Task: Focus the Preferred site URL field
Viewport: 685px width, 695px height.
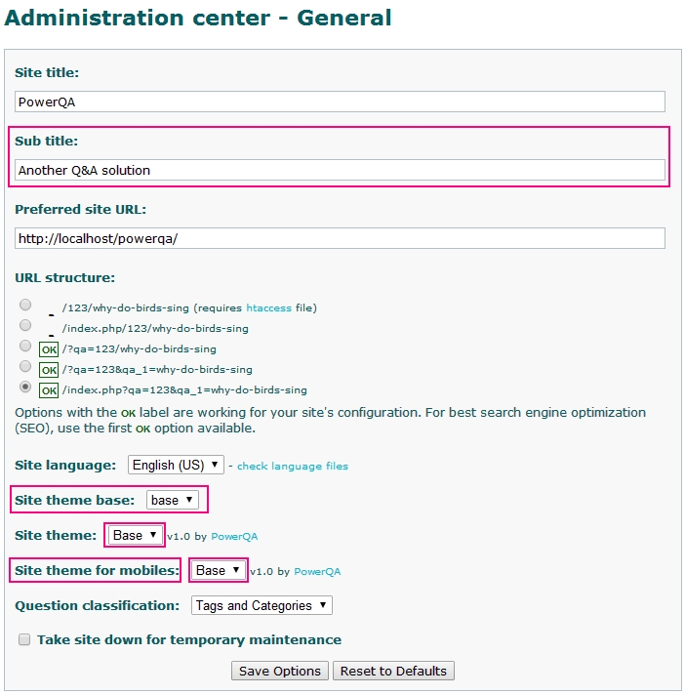Action: click(340, 238)
